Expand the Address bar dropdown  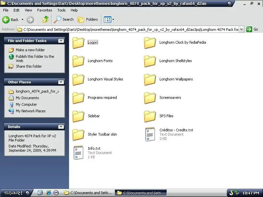(x=241, y=29)
